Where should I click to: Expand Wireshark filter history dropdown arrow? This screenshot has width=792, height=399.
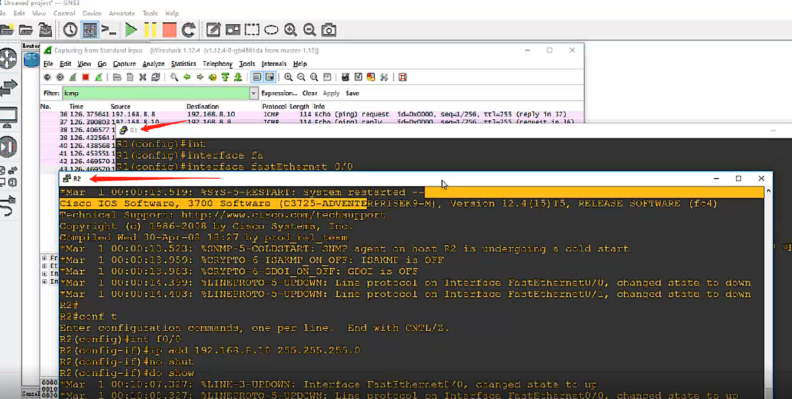click(254, 93)
